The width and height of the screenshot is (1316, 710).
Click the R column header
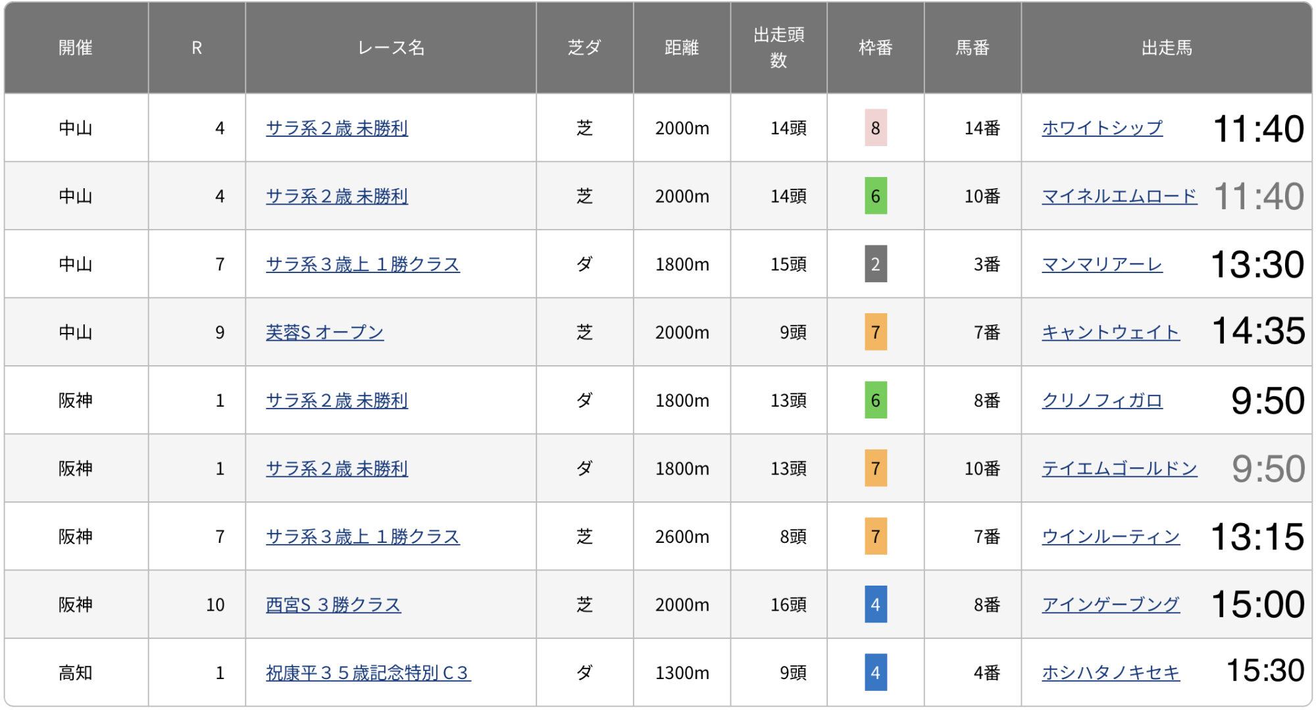(x=197, y=48)
